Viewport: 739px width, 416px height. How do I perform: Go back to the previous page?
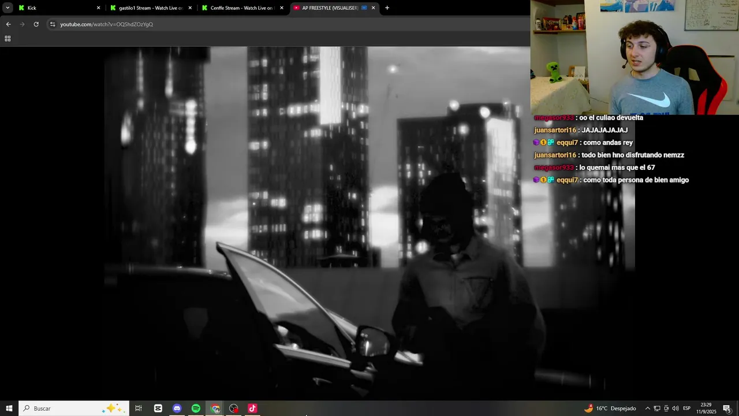pyautogui.click(x=8, y=24)
